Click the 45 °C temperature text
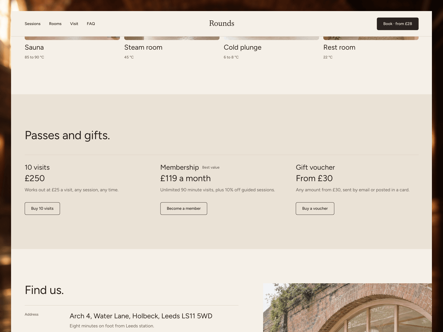The width and height of the screenshot is (443, 332). (129, 57)
